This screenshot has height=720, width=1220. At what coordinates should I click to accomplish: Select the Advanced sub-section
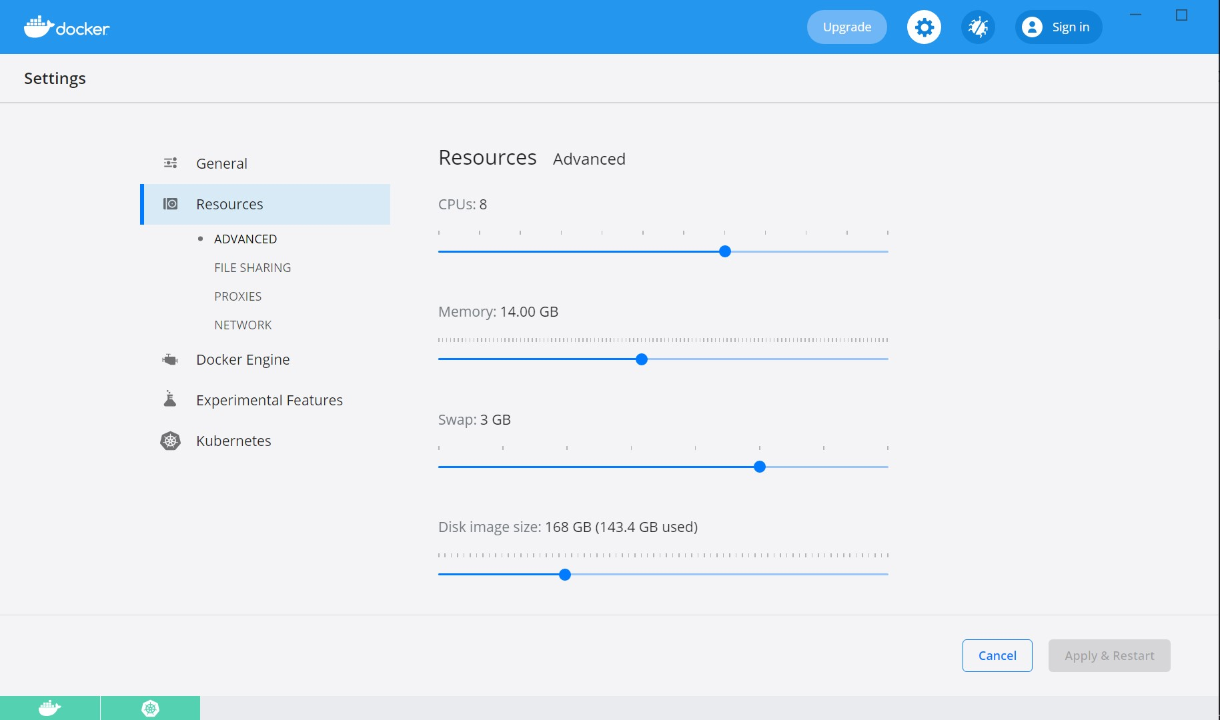pyautogui.click(x=245, y=239)
